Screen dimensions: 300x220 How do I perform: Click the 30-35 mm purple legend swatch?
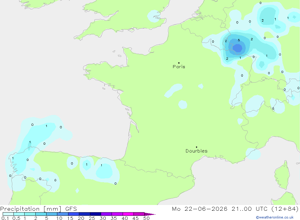click(x=106, y=214)
